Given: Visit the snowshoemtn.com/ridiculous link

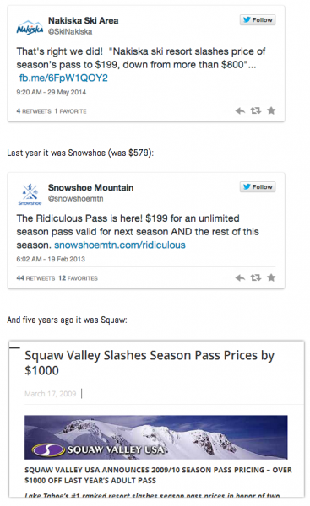Looking at the screenshot, I should pos(120,245).
